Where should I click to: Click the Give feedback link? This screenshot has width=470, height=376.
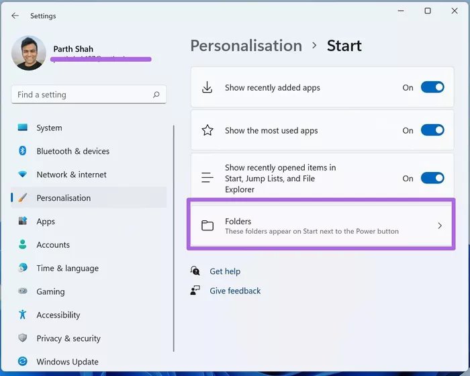pyautogui.click(x=235, y=291)
